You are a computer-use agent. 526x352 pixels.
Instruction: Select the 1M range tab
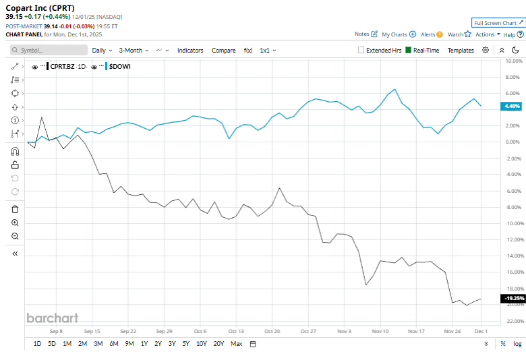(x=67, y=344)
